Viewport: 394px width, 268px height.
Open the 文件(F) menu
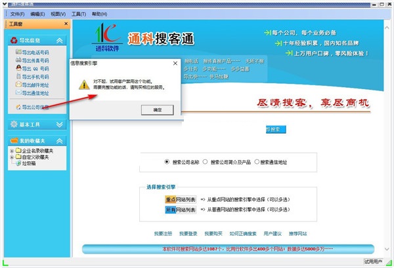coord(17,14)
